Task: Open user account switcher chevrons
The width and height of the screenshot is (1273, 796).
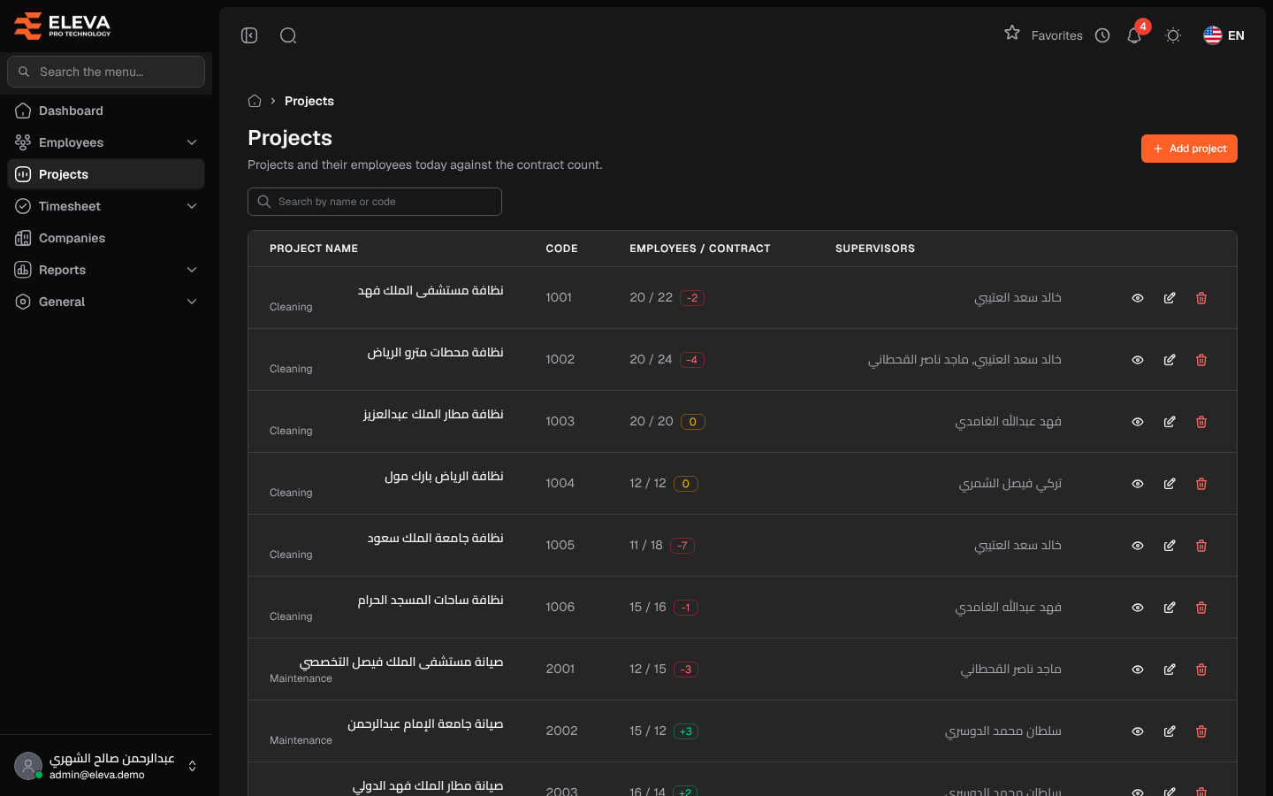Action: (x=192, y=766)
